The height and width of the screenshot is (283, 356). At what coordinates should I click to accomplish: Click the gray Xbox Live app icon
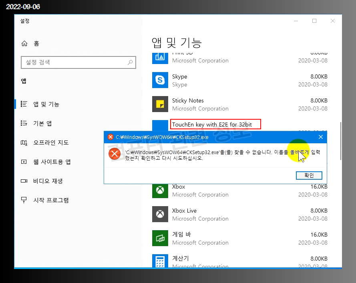160,214
